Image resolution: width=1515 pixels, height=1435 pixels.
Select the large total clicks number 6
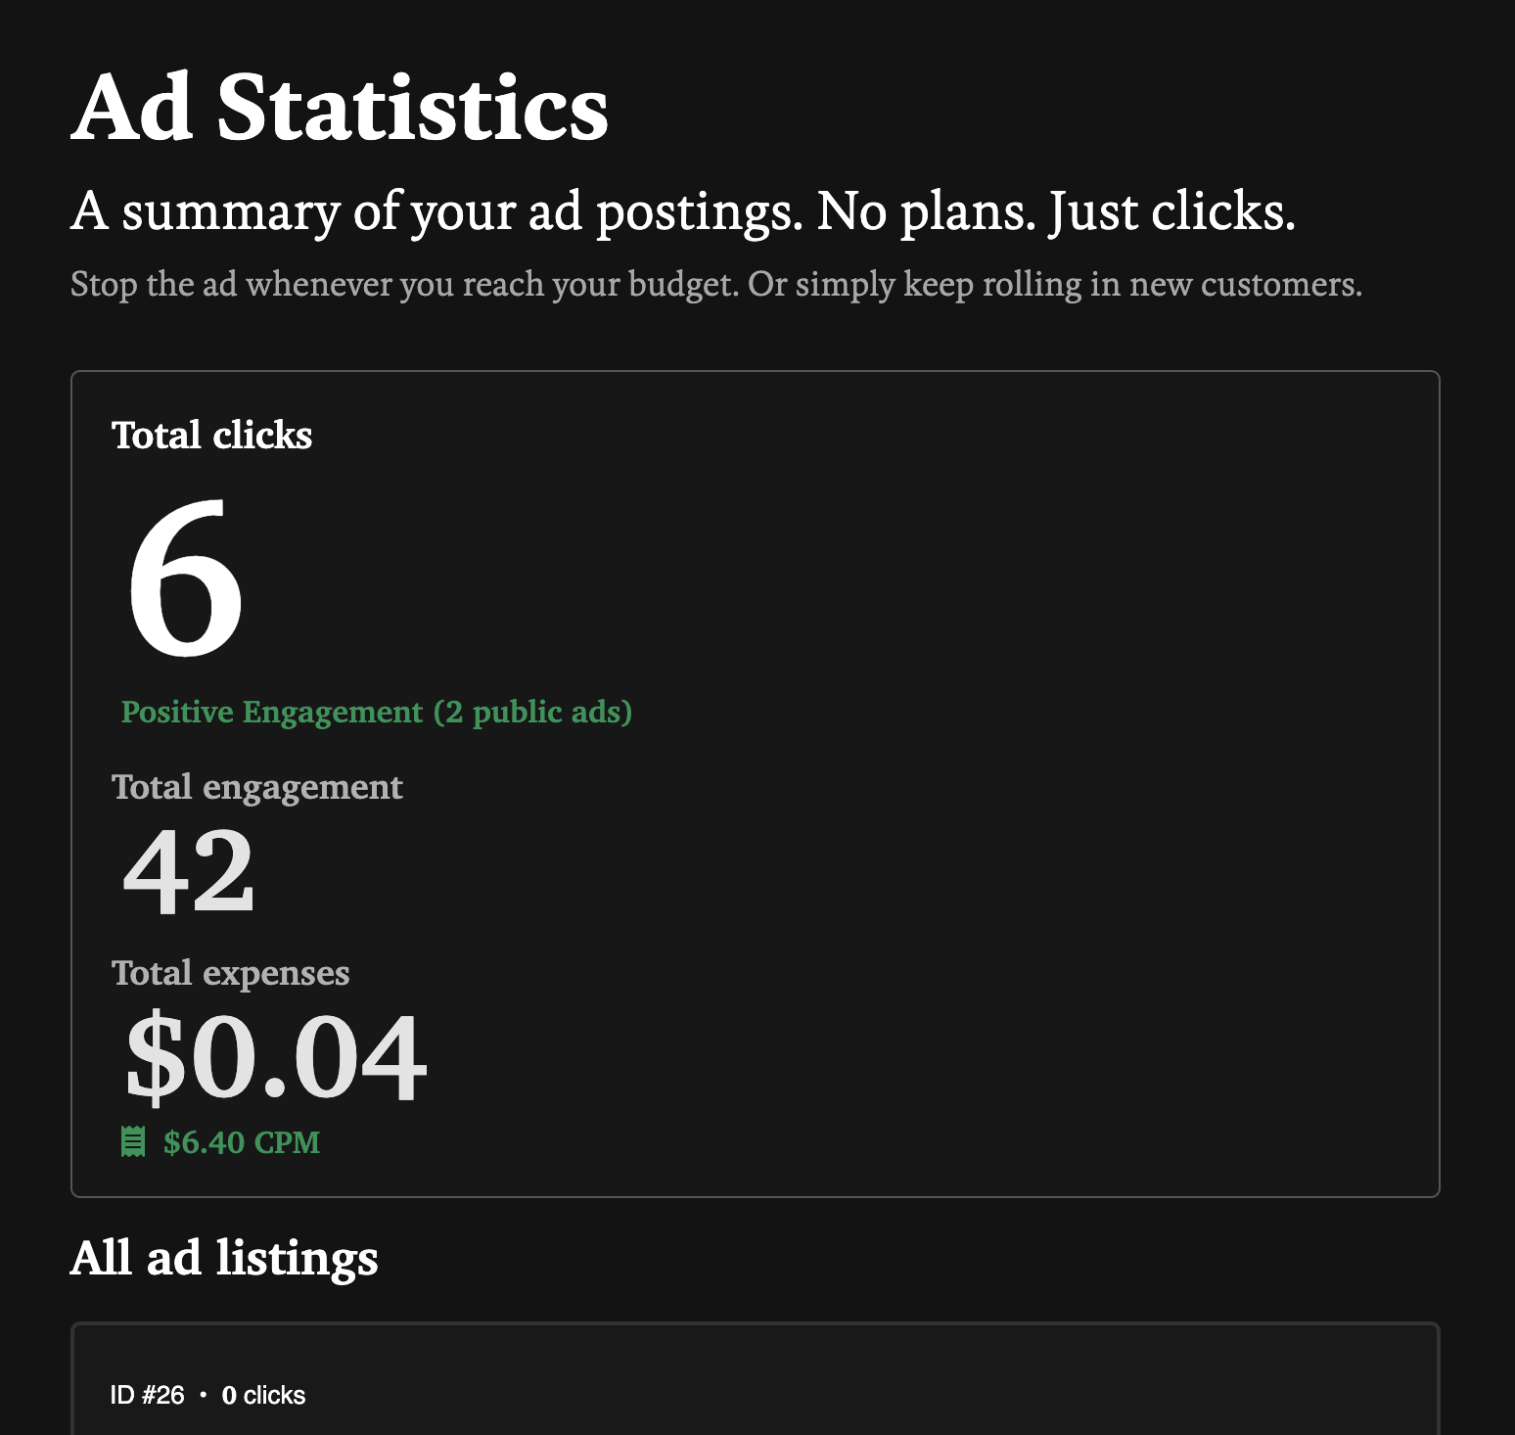click(186, 578)
